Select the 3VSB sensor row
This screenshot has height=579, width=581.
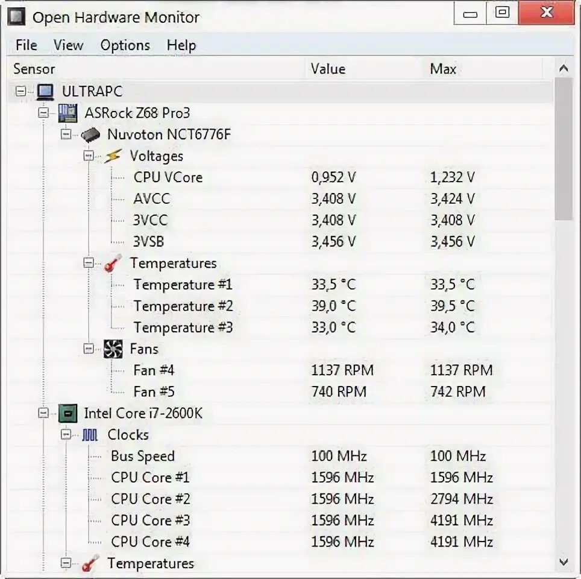pos(281,242)
